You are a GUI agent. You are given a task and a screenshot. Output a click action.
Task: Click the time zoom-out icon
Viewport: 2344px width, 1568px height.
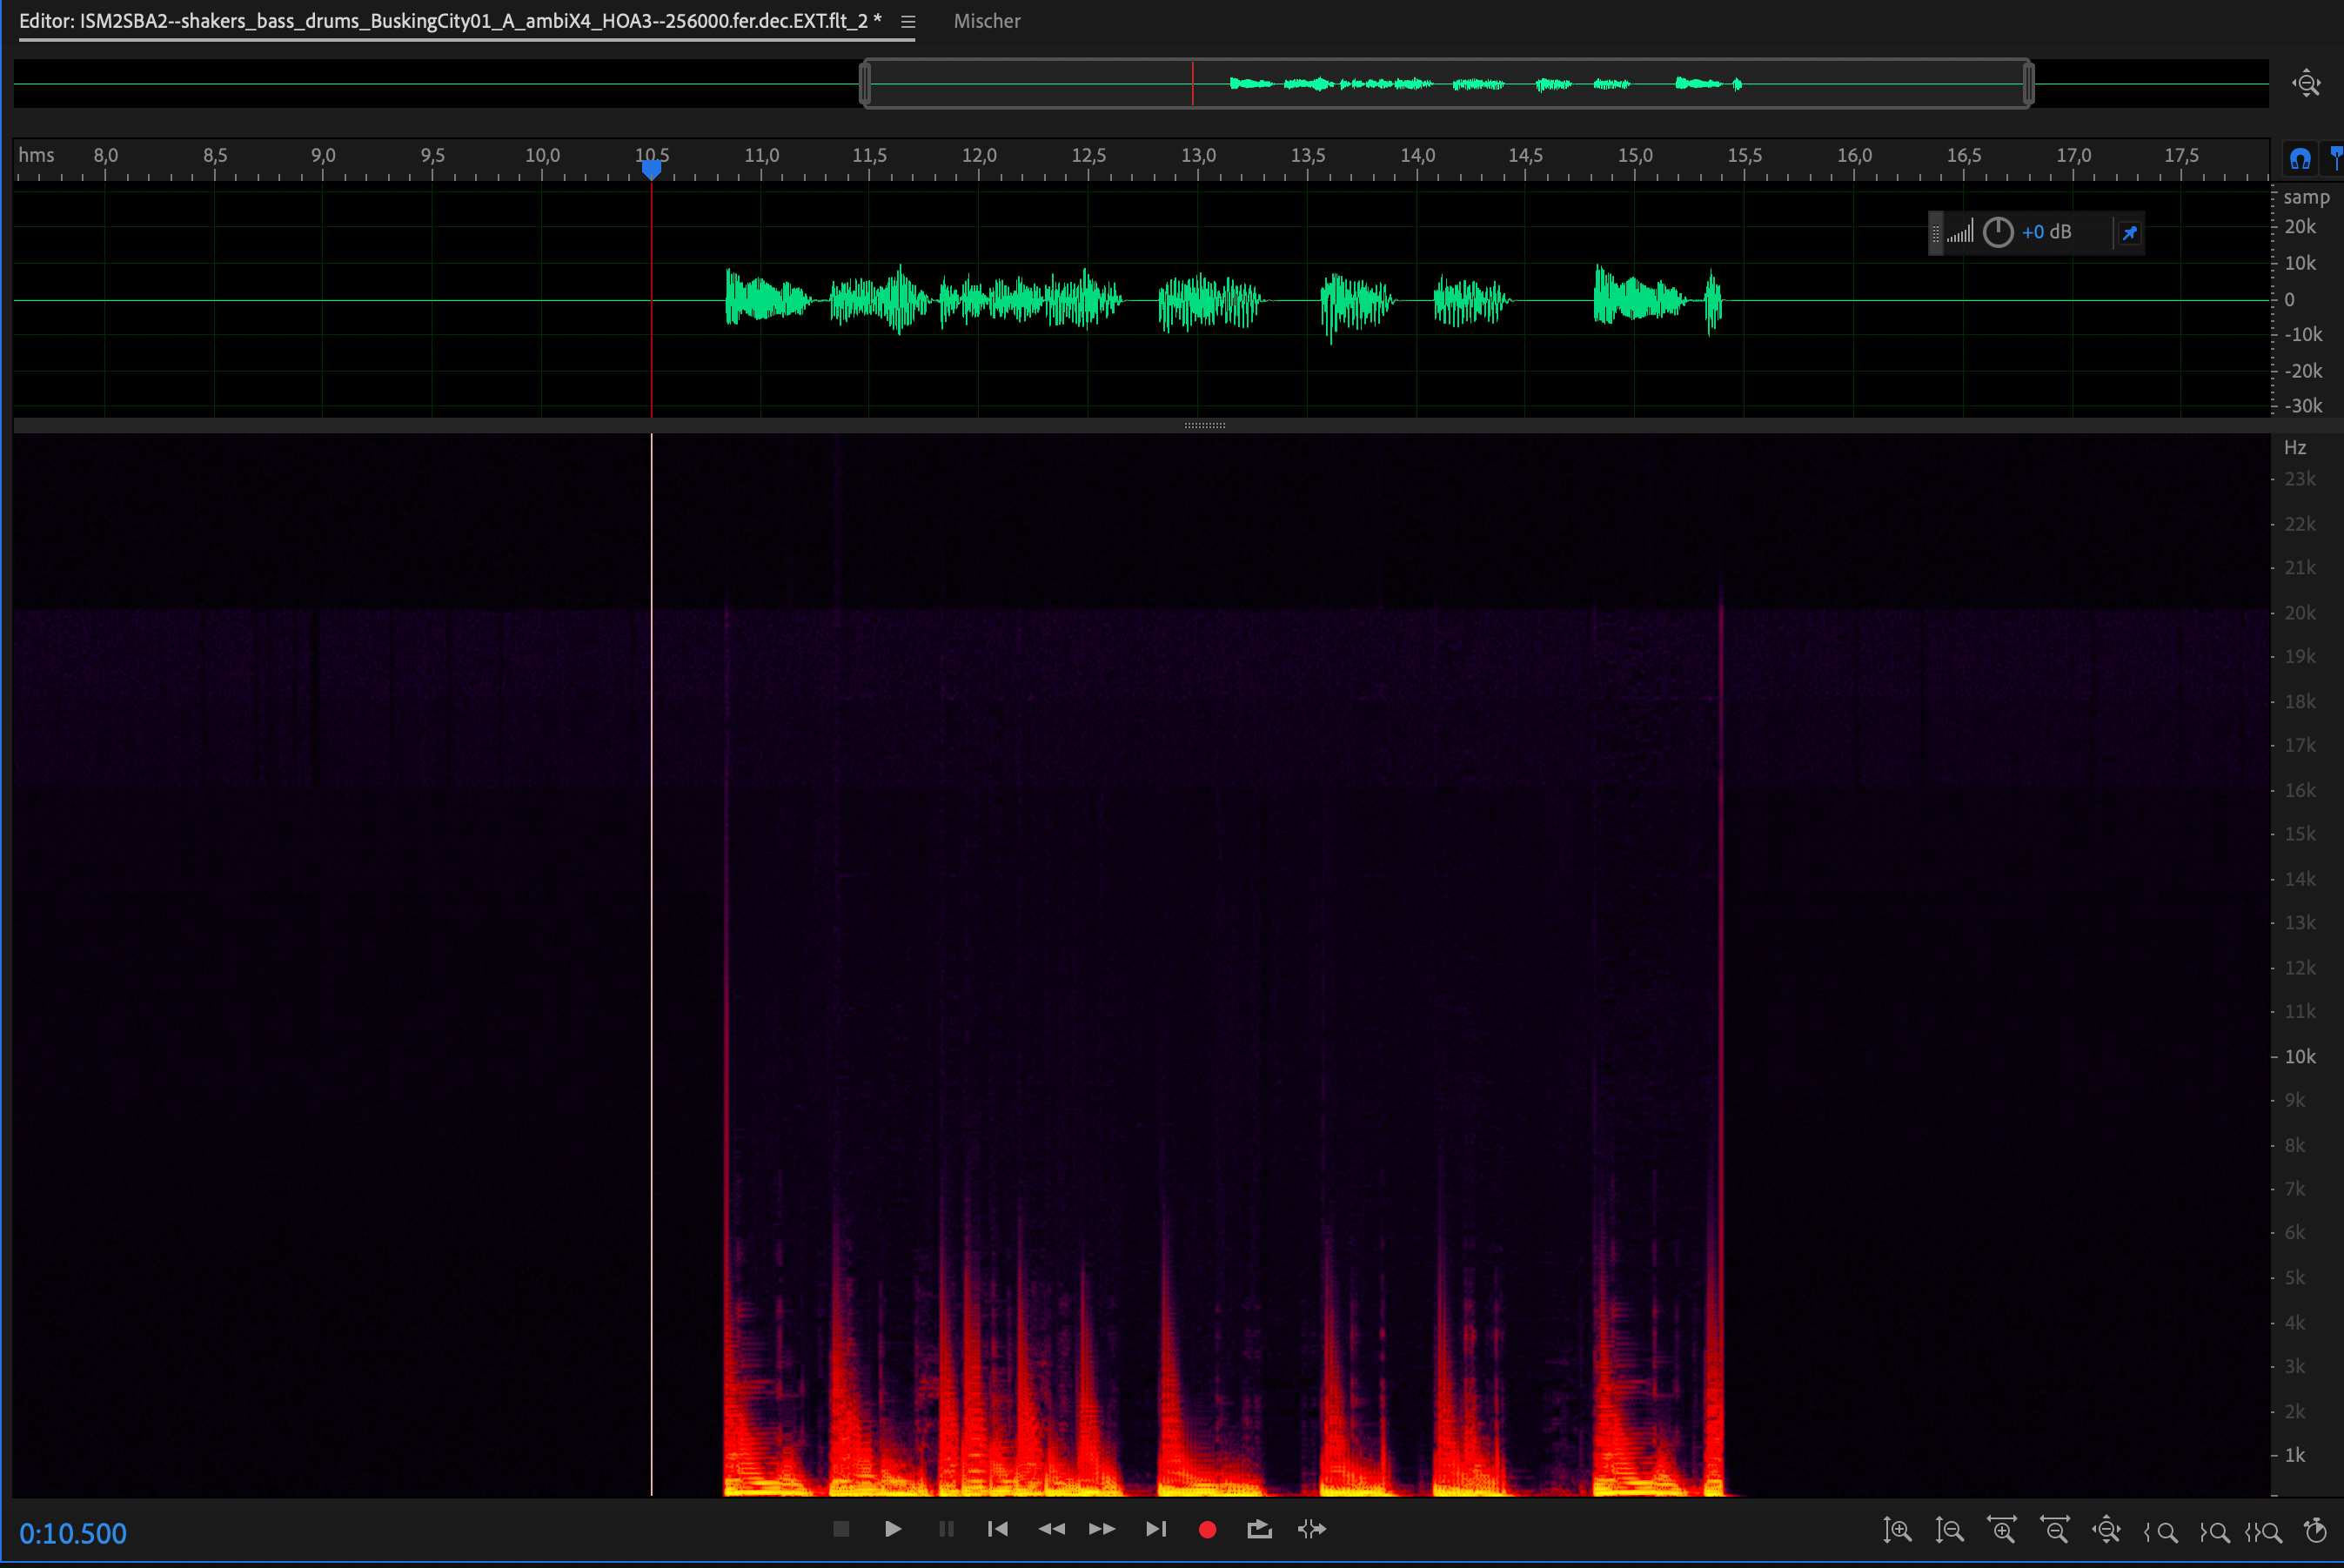pyautogui.click(x=2055, y=1530)
